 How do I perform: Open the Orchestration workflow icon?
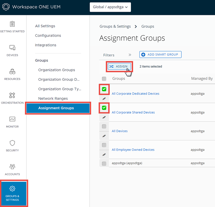[x=12, y=95]
